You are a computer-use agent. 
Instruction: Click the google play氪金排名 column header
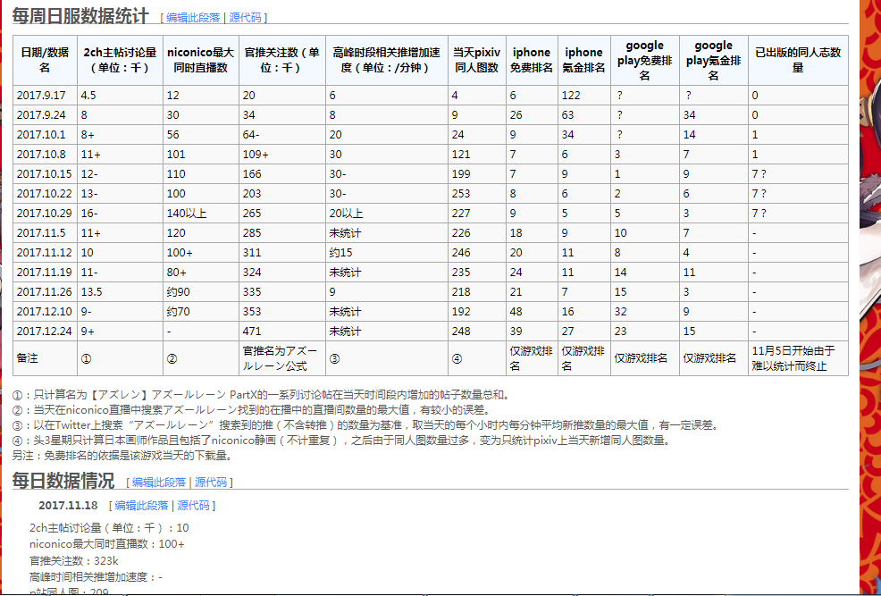coord(713,60)
